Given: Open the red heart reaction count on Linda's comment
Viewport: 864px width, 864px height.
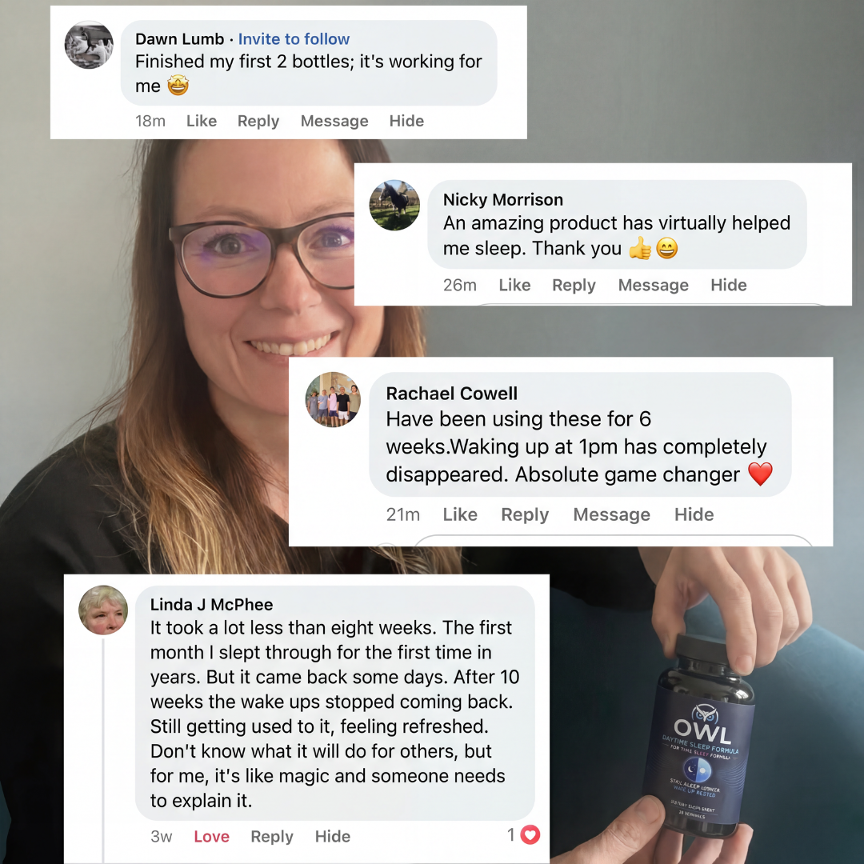Looking at the screenshot, I should coord(523,834).
